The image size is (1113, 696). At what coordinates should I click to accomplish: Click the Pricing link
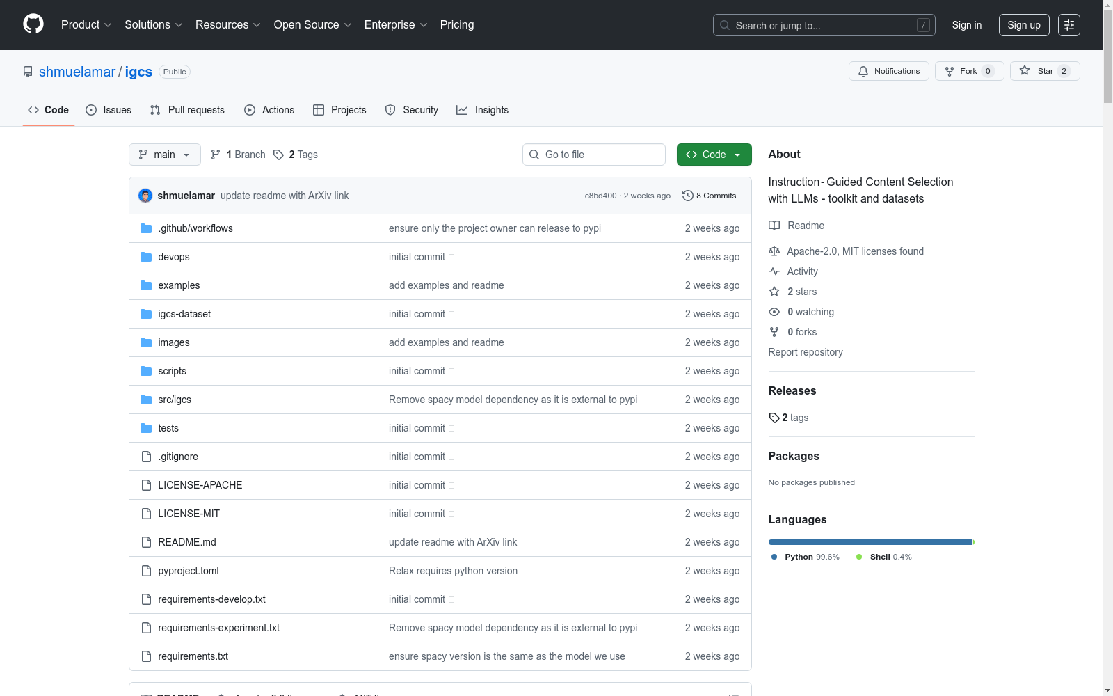[457, 25]
